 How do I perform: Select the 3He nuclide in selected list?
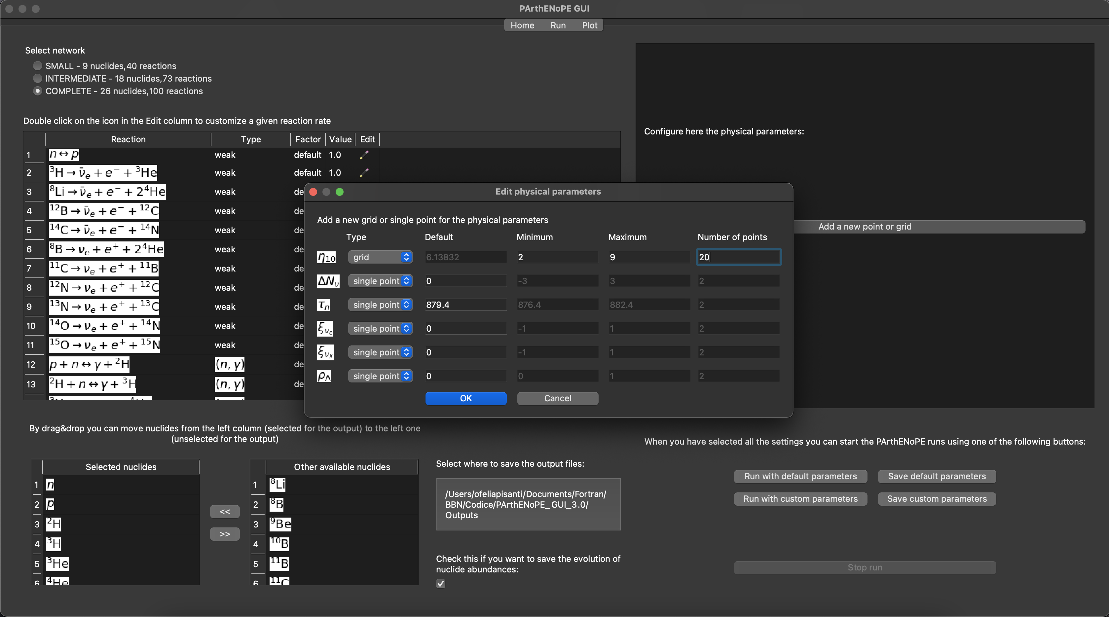tap(58, 563)
